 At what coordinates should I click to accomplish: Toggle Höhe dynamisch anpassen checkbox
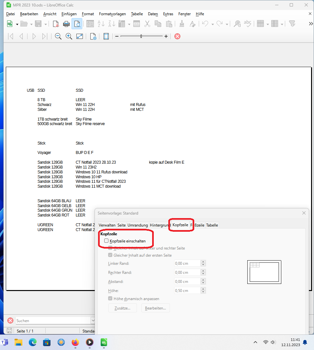(110, 298)
